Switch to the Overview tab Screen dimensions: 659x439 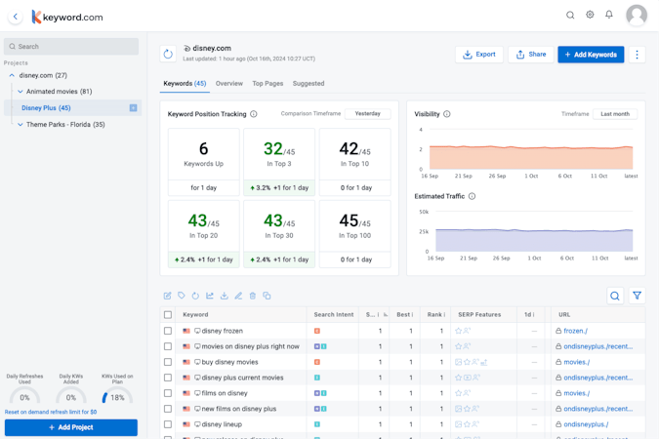(228, 84)
